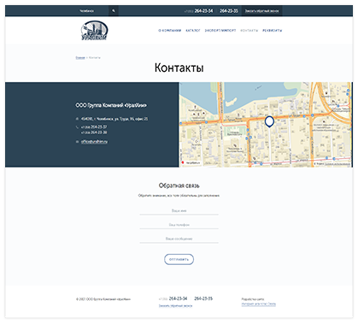Click the "Отправить" submit button
Viewport: 358px width, 324px height.
179,259
